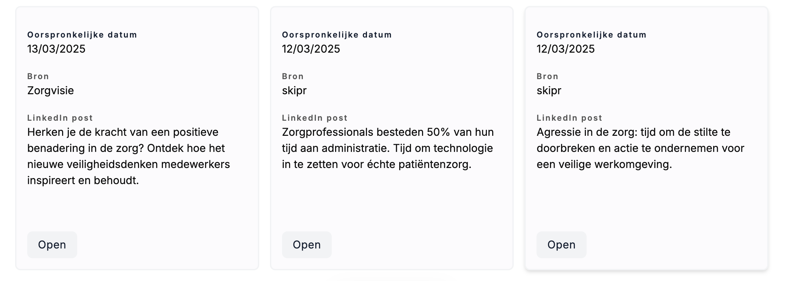Click the Bron label above Zorgvisie
The height and width of the screenshot is (281, 785).
point(38,76)
